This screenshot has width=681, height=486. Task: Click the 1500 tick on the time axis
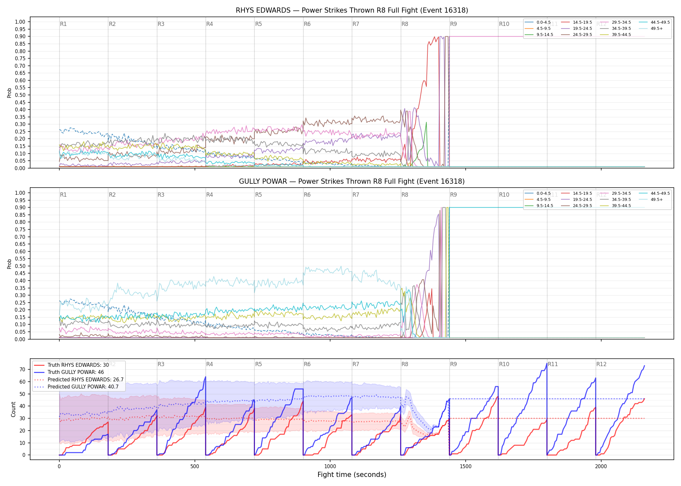click(466, 466)
